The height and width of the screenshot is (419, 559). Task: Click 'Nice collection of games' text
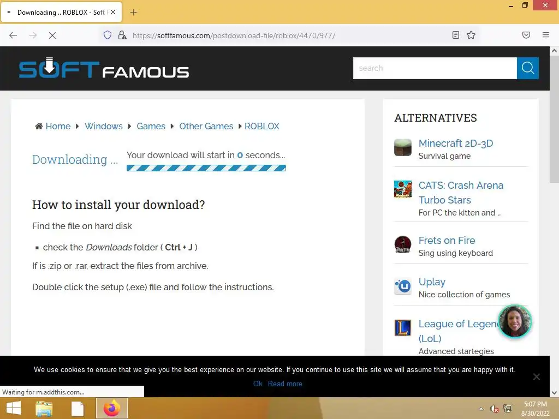point(464,295)
